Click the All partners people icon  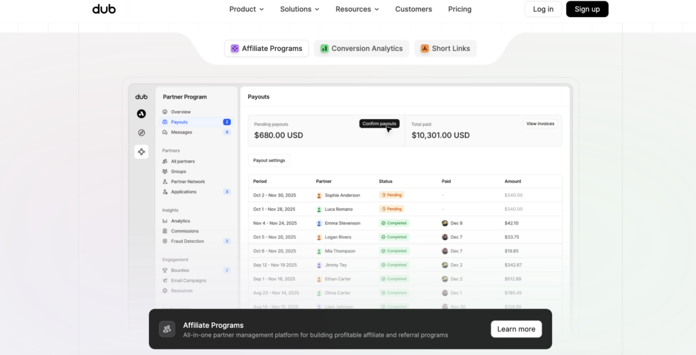[164, 161]
